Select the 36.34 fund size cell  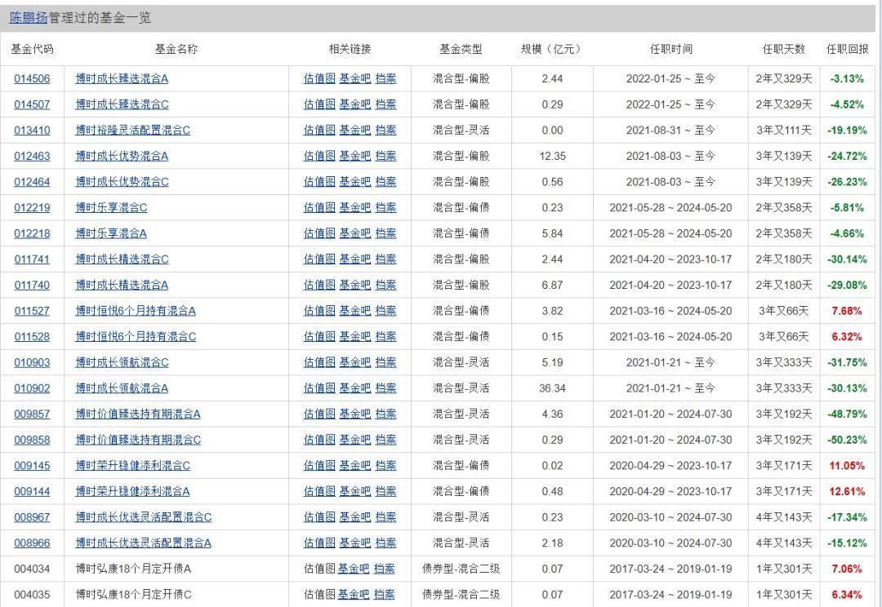552,388
